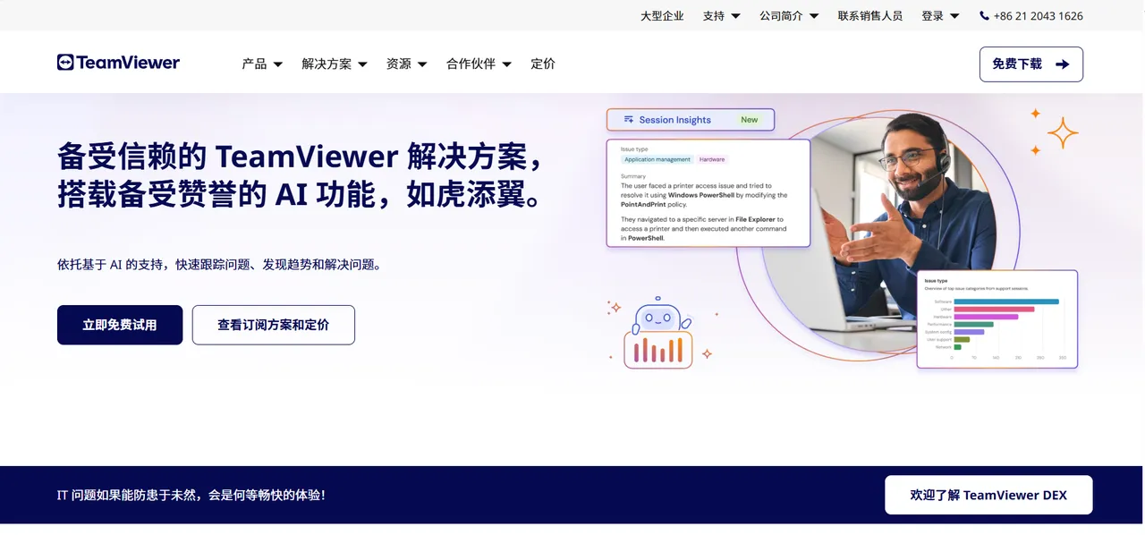Click the issue type bar chart card
Screen dimensions: 1145x535
(997, 319)
